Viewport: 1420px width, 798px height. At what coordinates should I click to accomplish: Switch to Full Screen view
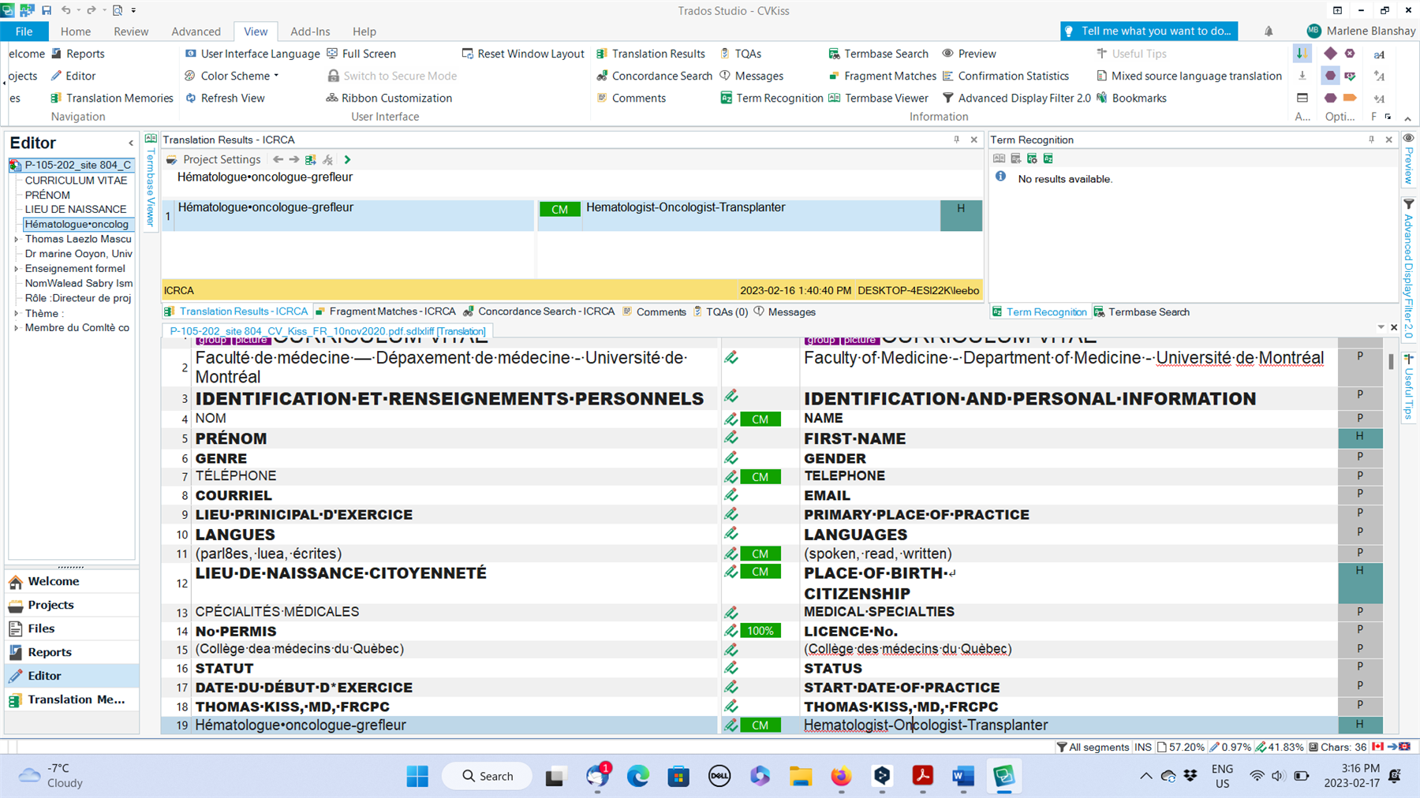[361, 54]
